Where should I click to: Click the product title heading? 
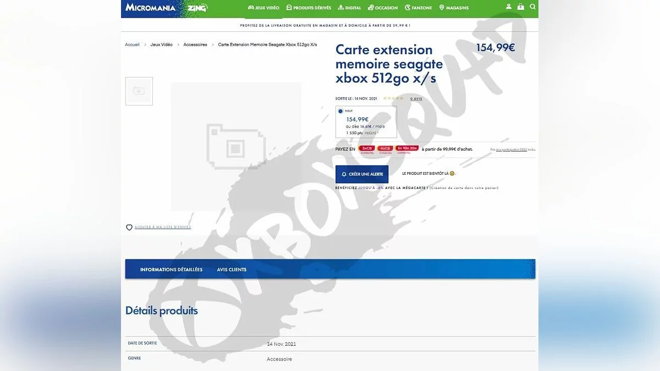[389, 64]
